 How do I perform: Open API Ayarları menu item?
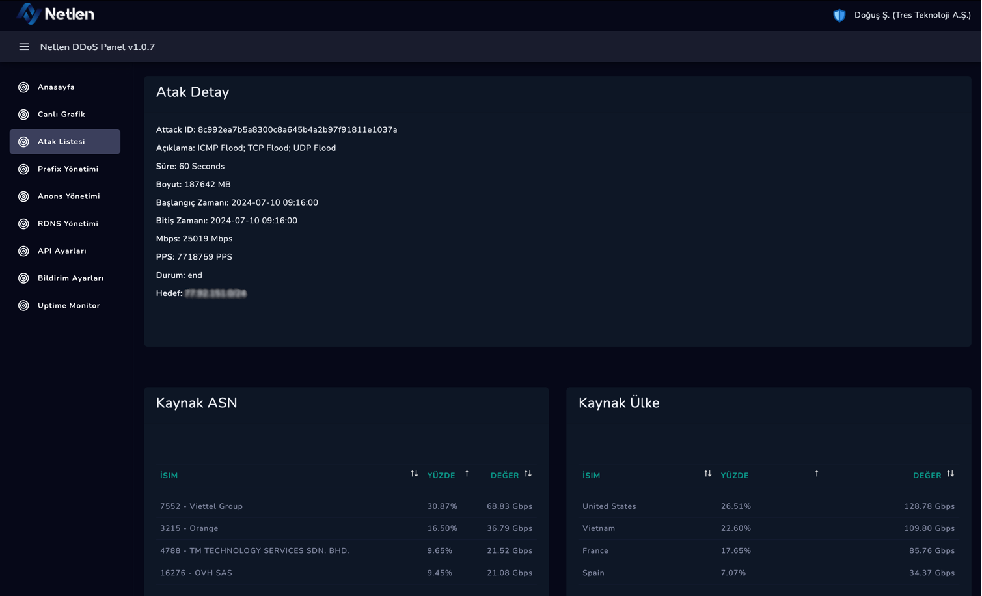click(65, 251)
